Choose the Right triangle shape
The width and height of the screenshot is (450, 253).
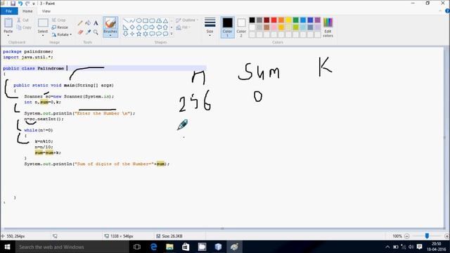126,27
